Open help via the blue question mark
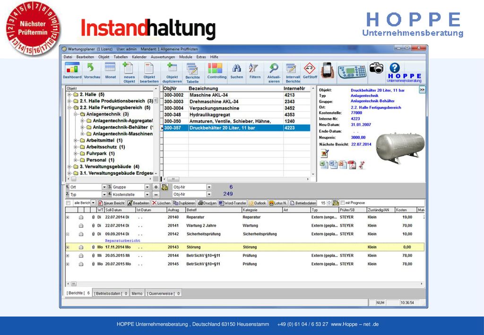 [x=395, y=68]
